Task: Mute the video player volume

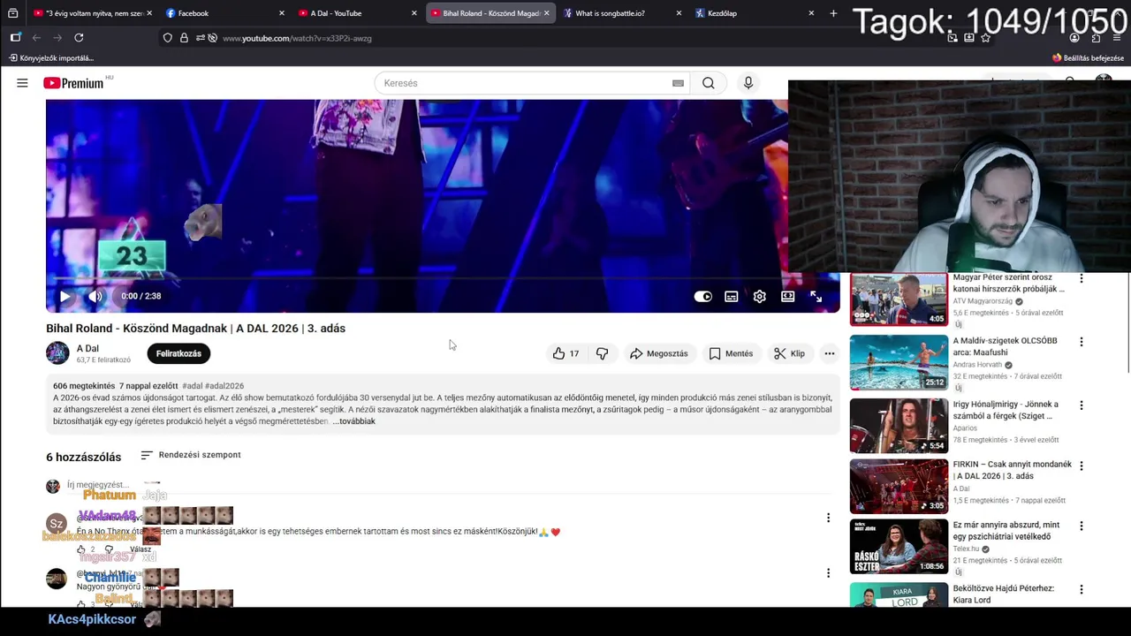Action: (95, 296)
